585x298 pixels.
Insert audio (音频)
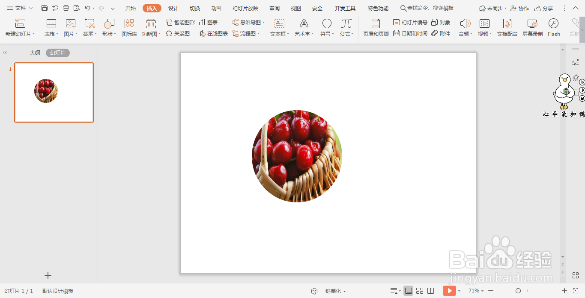(466, 27)
